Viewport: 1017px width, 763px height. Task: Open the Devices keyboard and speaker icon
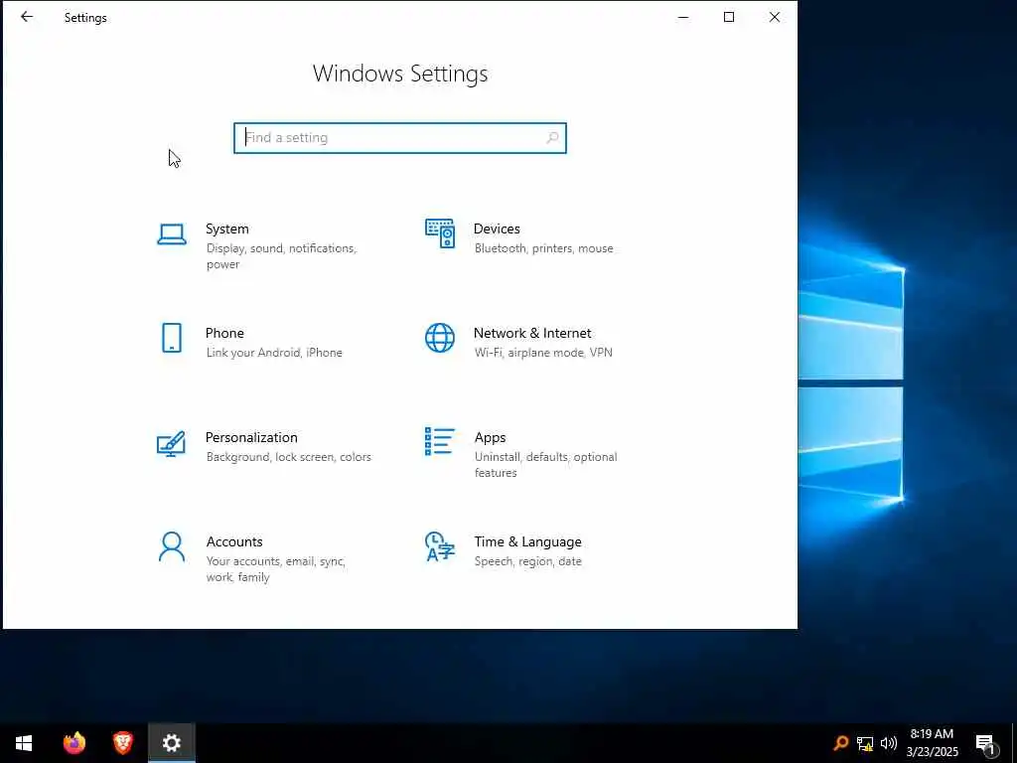pos(440,232)
